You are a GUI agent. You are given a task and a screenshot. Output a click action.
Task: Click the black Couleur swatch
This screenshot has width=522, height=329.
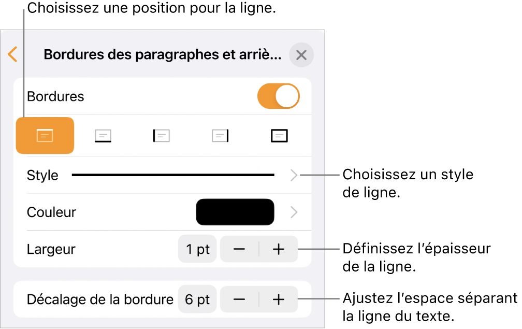pyautogui.click(x=235, y=212)
